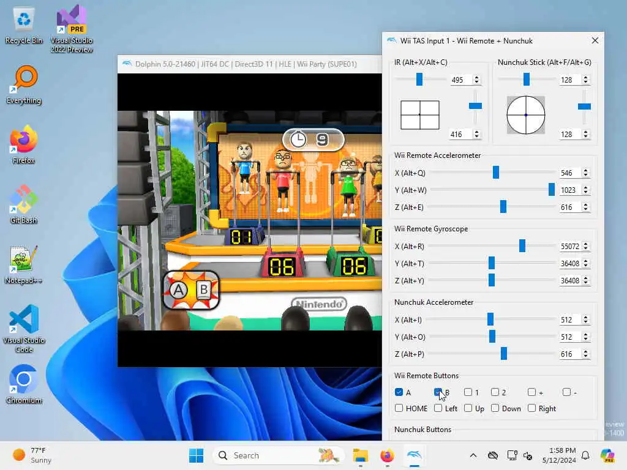Screen dimensions: 627x470
Task: Adjust Wii Remote Accelerometer Z 616 stepper
Action: pyautogui.click(x=585, y=207)
